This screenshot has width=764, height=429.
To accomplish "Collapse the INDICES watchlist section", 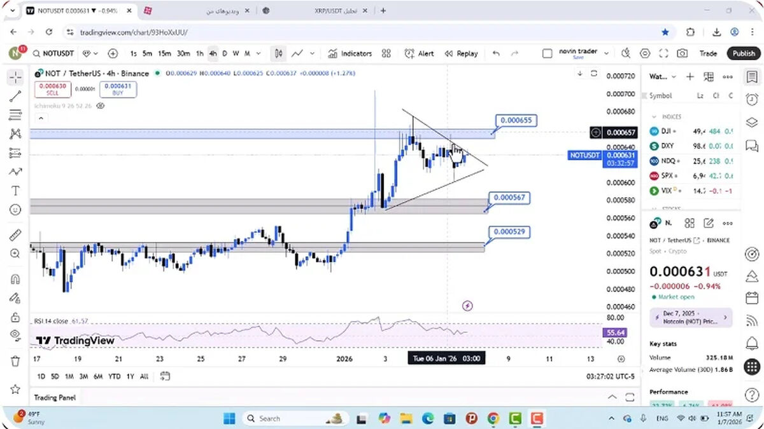I will pos(654,116).
